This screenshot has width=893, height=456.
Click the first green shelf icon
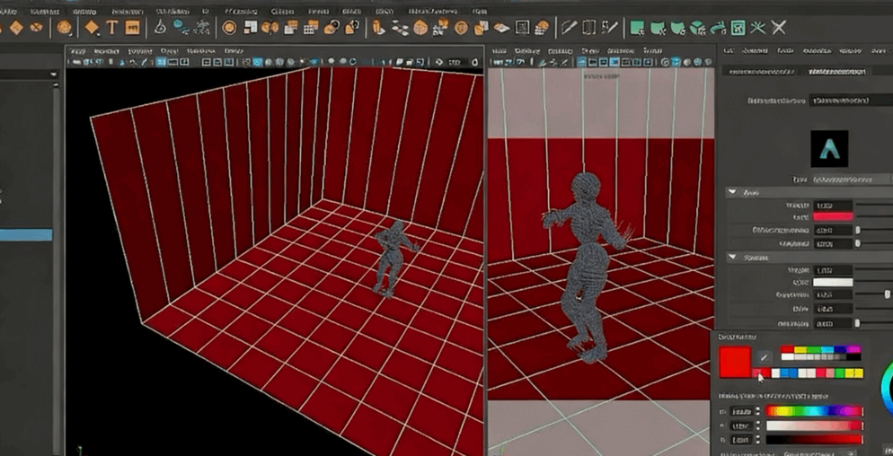pyautogui.click(x=637, y=28)
